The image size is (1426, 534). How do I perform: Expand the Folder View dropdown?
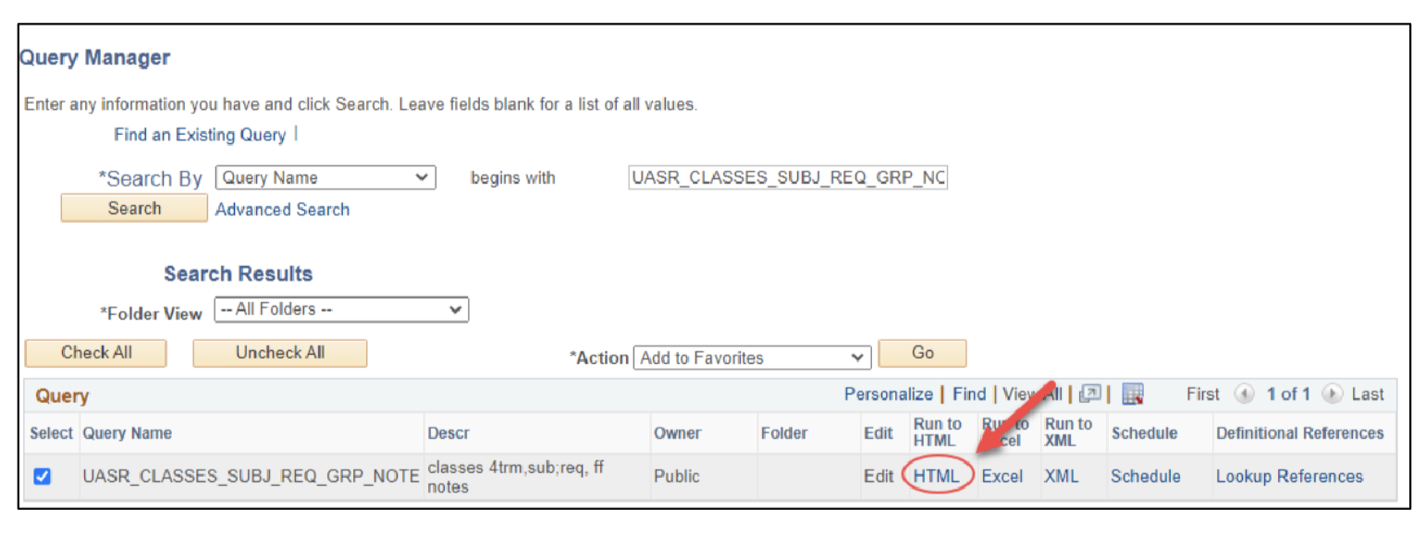click(341, 309)
